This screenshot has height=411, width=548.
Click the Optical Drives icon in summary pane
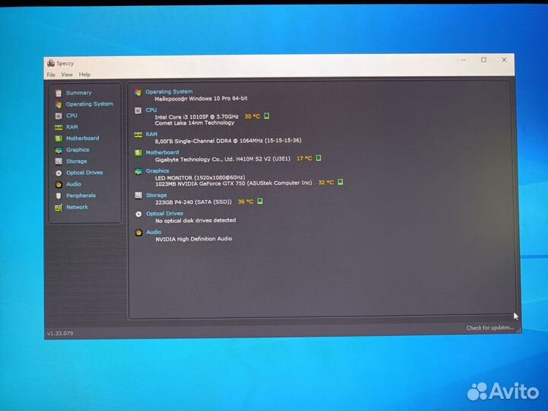(x=139, y=214)
